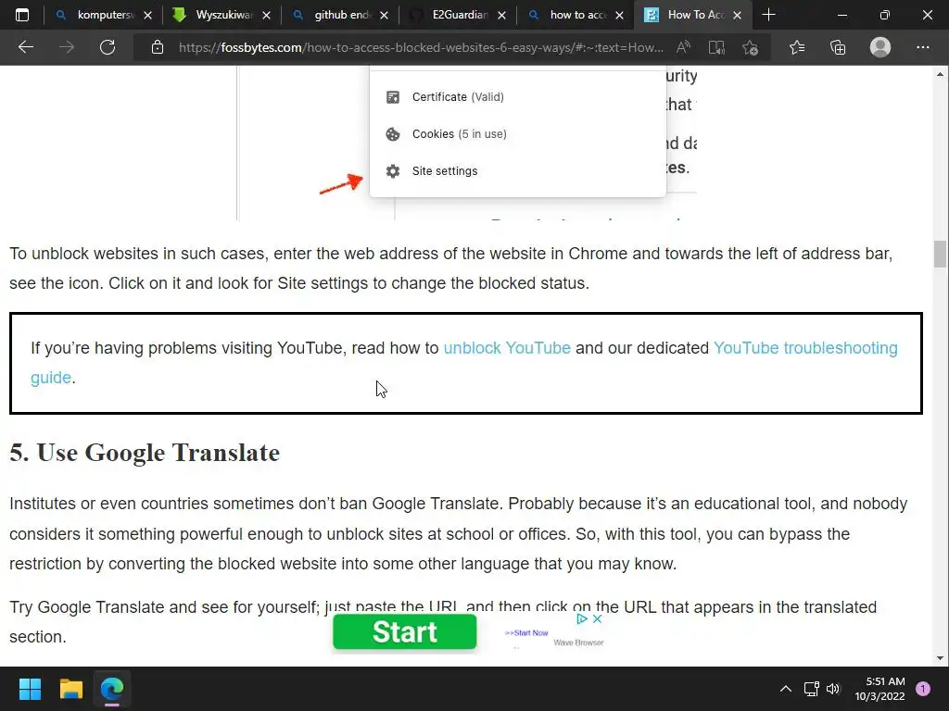Open the profile avatar menu
The width and height of the screenshot is (949, 711).
880,47
